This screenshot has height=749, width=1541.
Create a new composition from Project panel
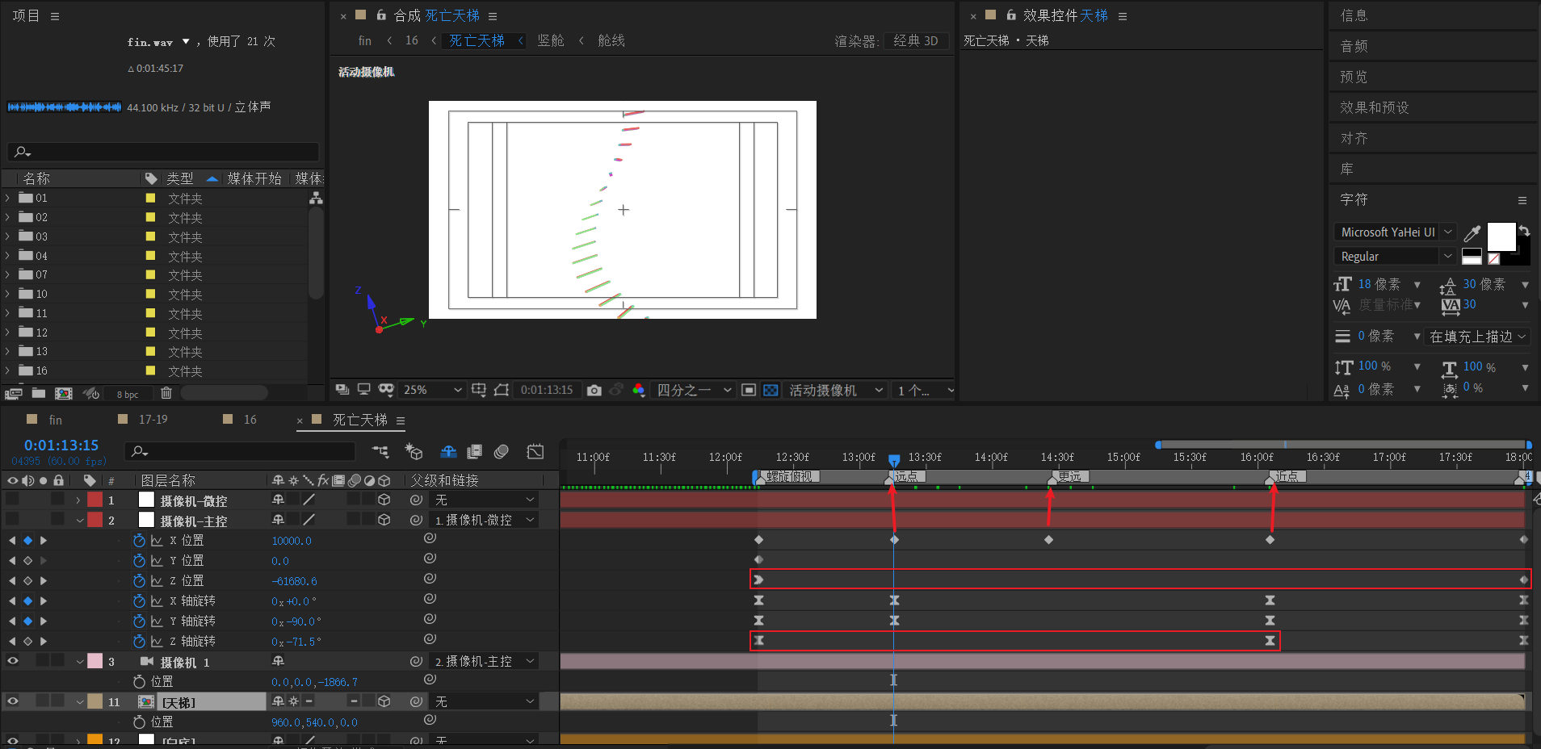pyautogui.click(x=64, y=394)
